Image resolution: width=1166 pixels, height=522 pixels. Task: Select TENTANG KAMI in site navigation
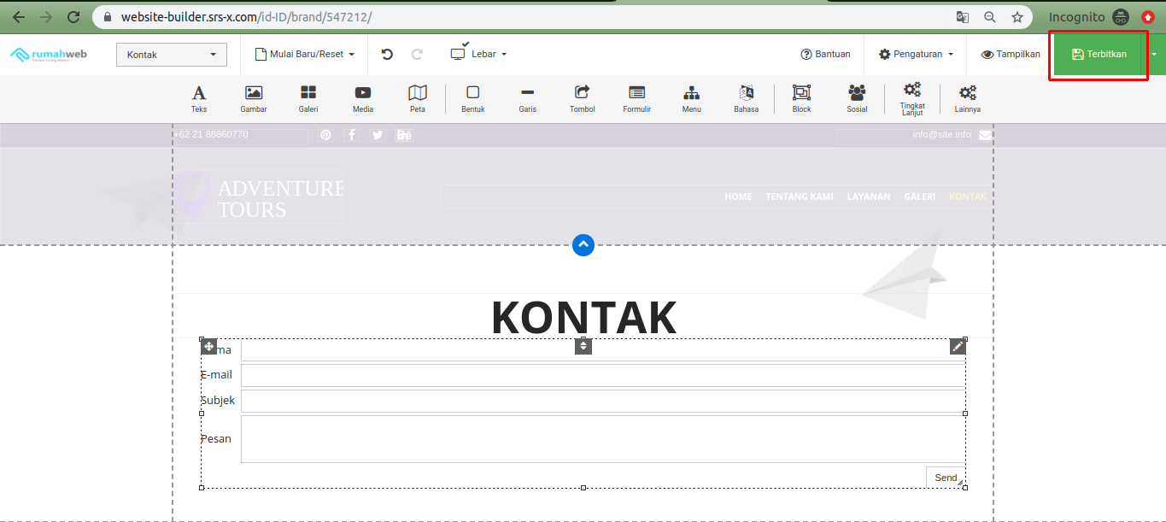(x=800, y=196)
